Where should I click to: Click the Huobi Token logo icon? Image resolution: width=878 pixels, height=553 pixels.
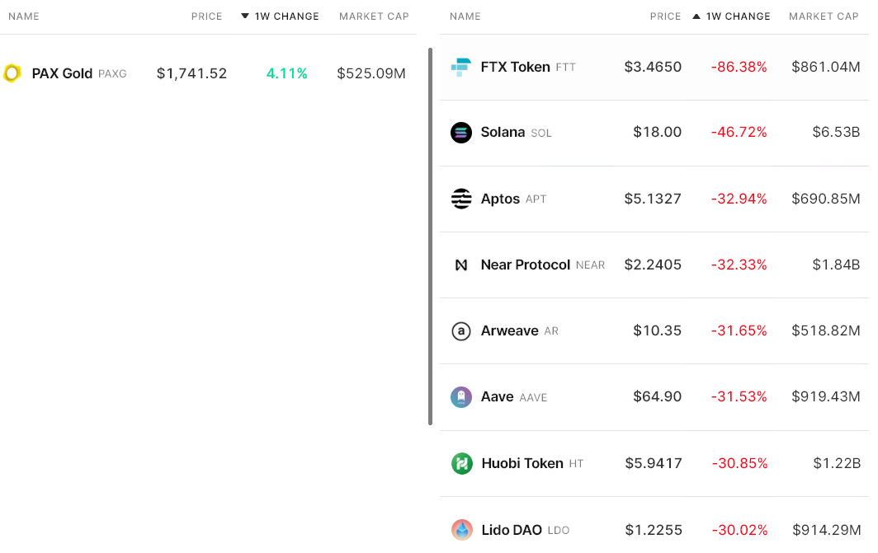(x=461, y=463)
